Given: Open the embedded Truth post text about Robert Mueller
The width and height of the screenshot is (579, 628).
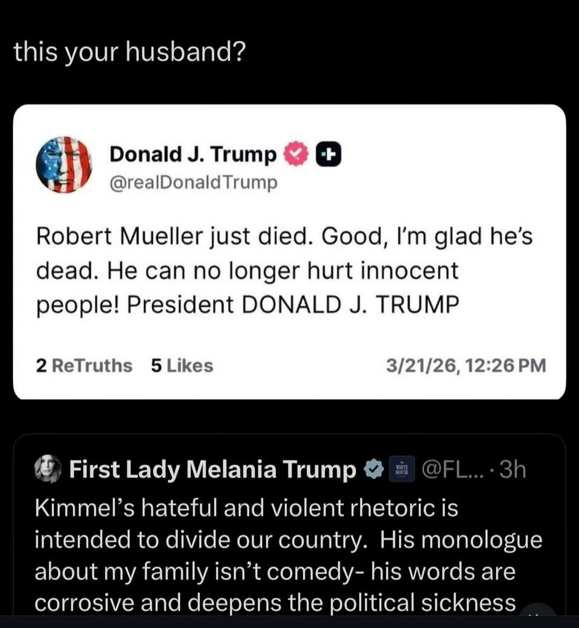Looking at the screenshot, I should pos(285,270).
